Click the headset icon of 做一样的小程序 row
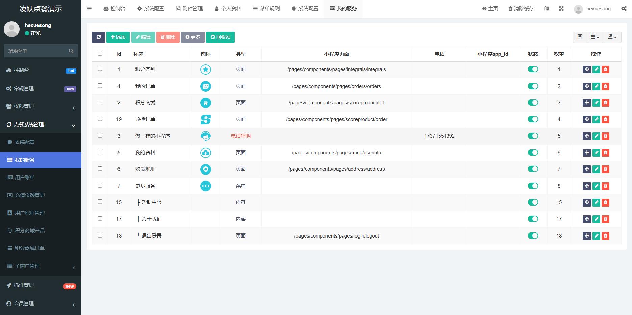Screen dimensions: 632x315 tap(206, 136)
